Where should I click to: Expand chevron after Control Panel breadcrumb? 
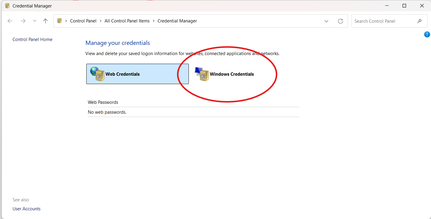tap(101, 21)
